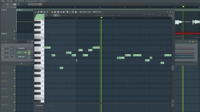Toggle mute dot for playlist Track 2
The image size is (200, 112).
14,39
